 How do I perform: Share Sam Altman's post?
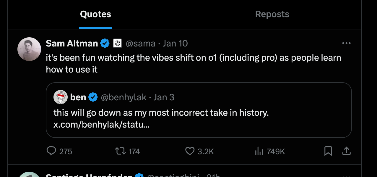pos(346,151)
